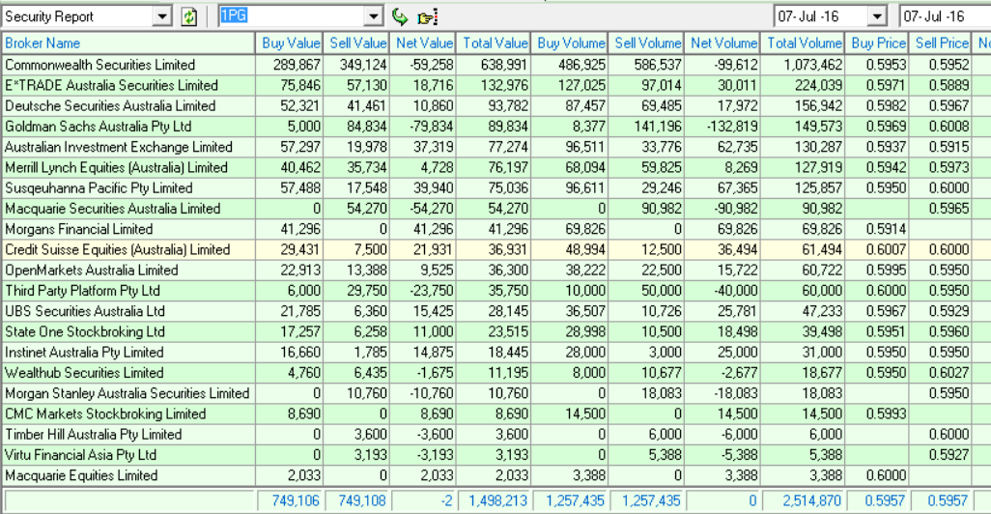The width and height of the screenshot is (991, 514).
Task: Select CMC Markets Stockbroking Limited row
Action: (x=495, y=414)
